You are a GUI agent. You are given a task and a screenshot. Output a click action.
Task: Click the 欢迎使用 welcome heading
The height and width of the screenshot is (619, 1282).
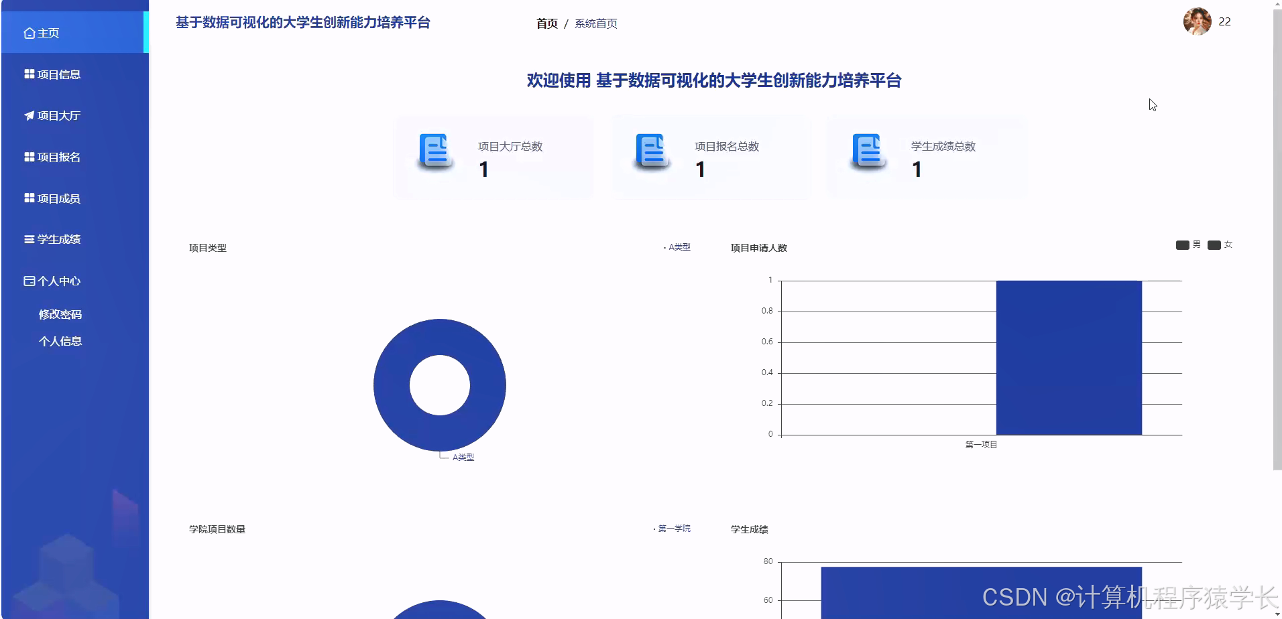coord(714,80)
